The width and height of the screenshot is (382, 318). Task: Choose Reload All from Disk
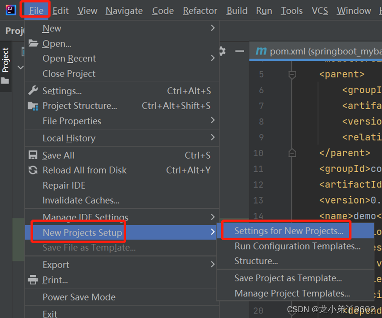tap(122, 170)
